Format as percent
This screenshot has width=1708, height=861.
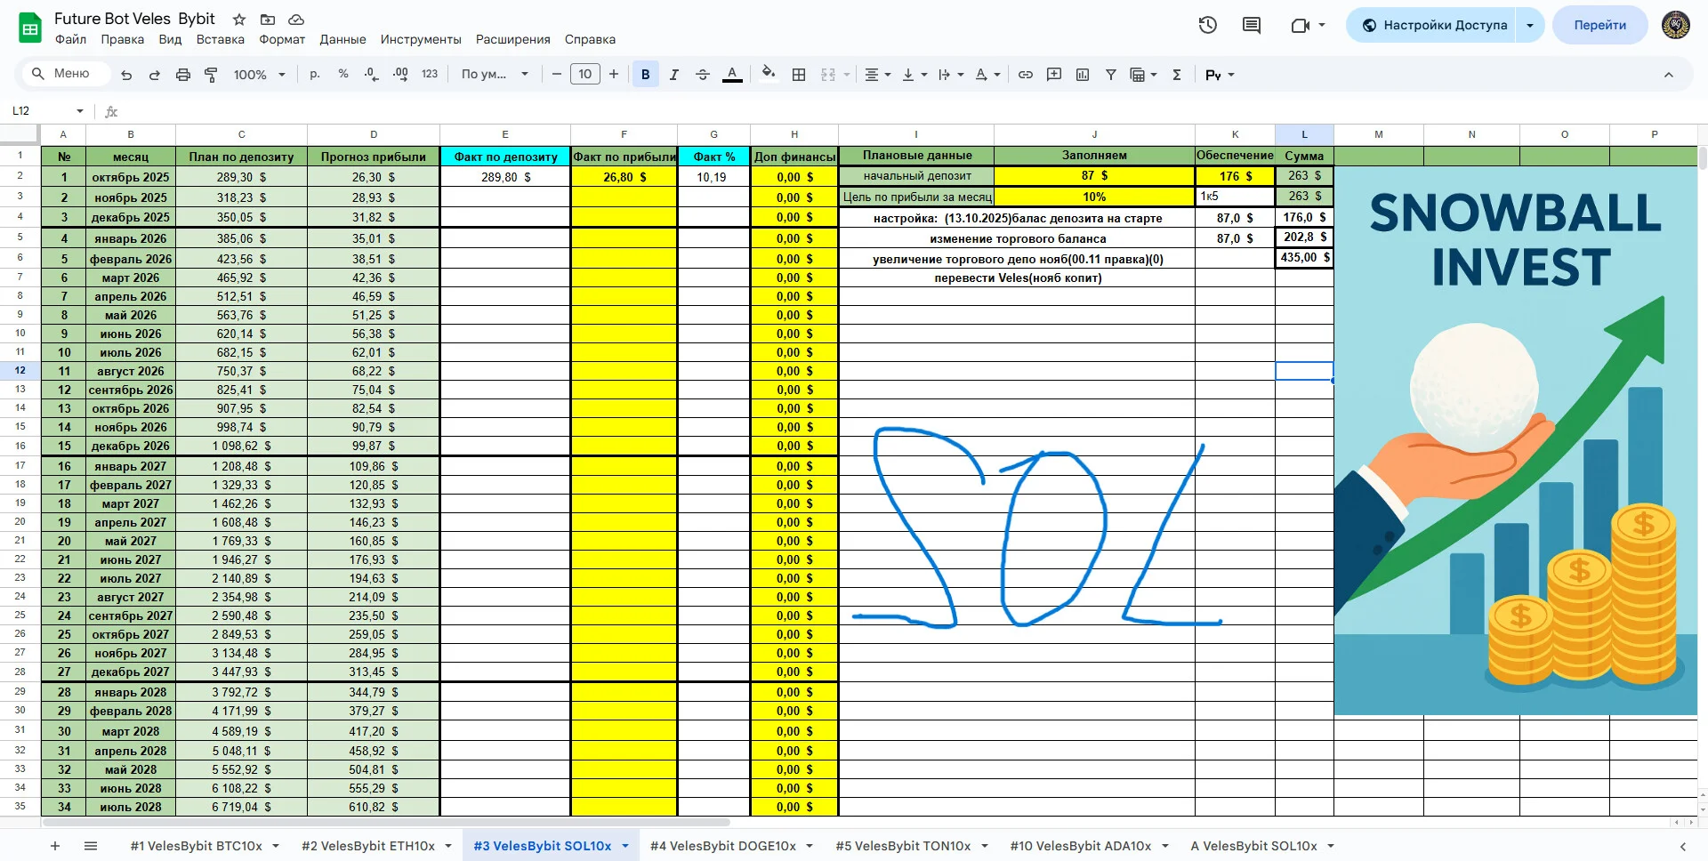tap(343, 75)
